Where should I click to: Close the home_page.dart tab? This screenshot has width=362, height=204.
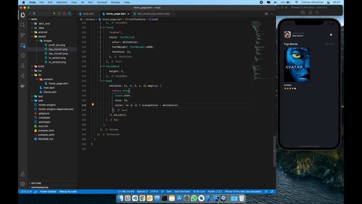coord(128,14)
